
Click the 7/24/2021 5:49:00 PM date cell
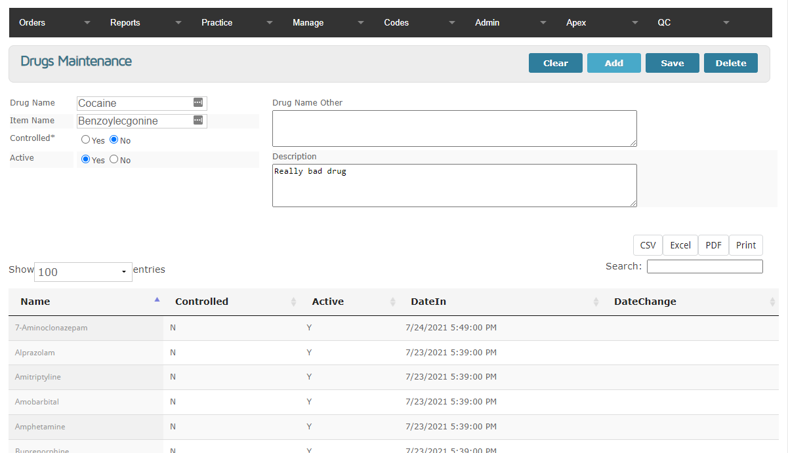[451, 328]
